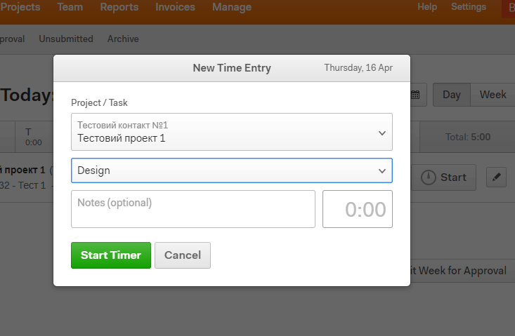Cancel the new time entry
Viewport: 515px width, 336px height.
coord(183,255)
